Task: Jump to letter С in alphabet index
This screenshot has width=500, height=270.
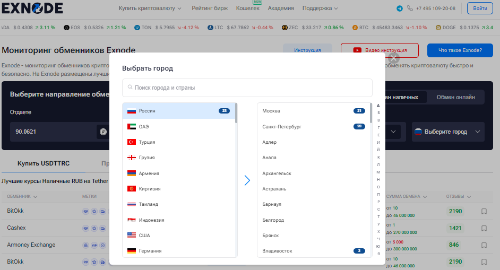Action: pyautogui.click(x=378, y=209)
